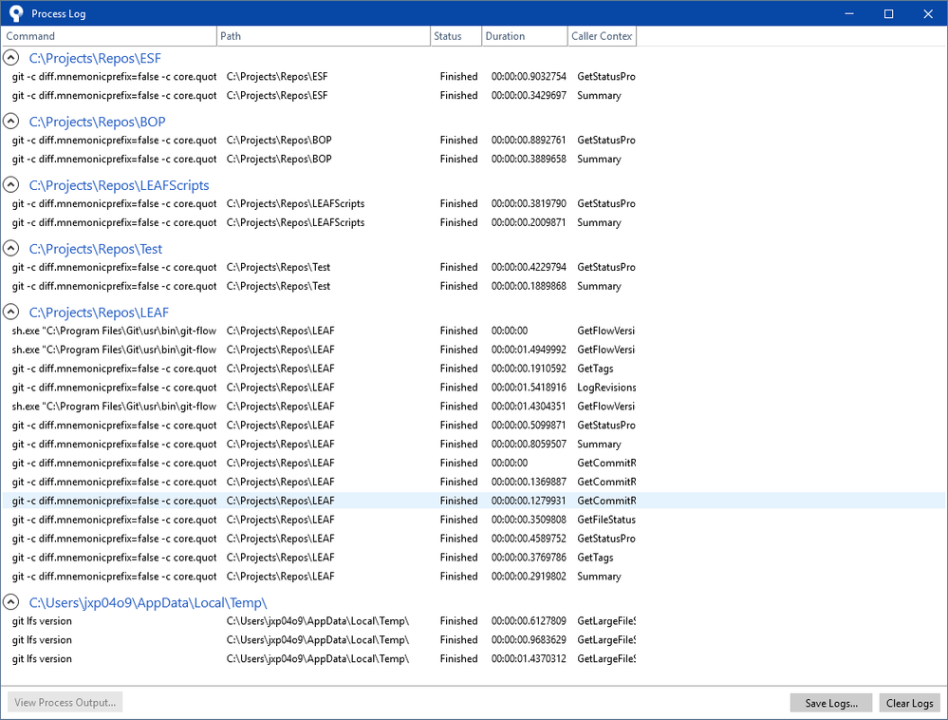This screenshot has width=948, height=720.
Task: Click the View Process Output button
Action: coord(64,702)
